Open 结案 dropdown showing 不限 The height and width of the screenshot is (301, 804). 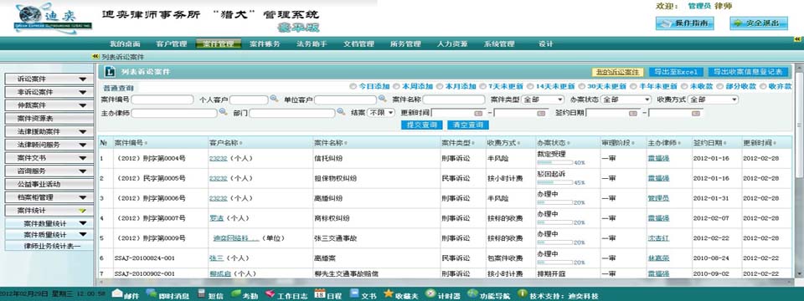click(x=380, y=112)
